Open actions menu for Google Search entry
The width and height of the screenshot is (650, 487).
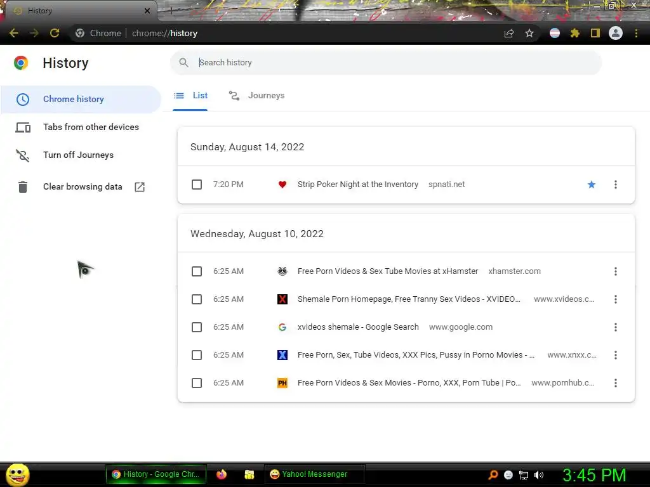point(616,327)
